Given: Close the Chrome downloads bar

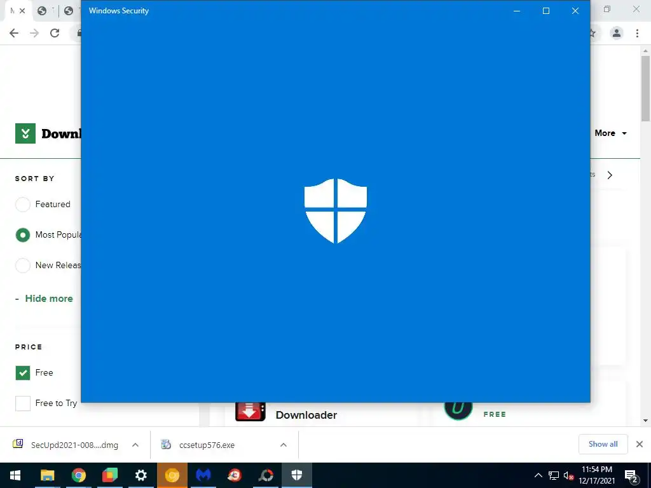Looking at the screenshot, I should coord(640,444).
